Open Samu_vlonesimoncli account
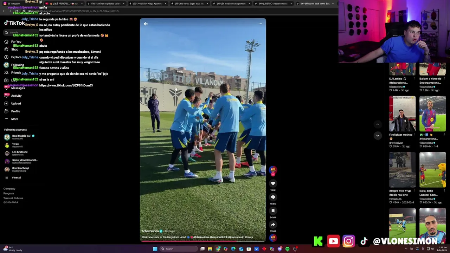 [x=21, y=161]
